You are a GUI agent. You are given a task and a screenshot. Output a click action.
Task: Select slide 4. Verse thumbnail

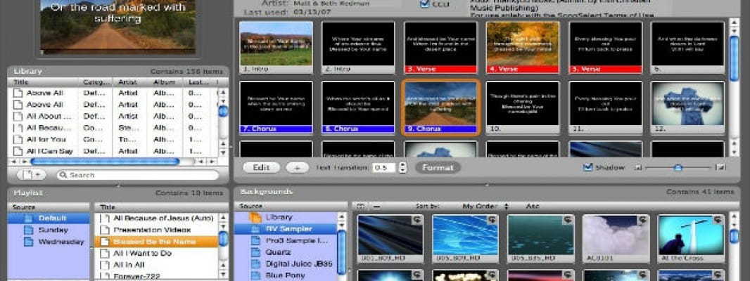[x=523, y=46]
